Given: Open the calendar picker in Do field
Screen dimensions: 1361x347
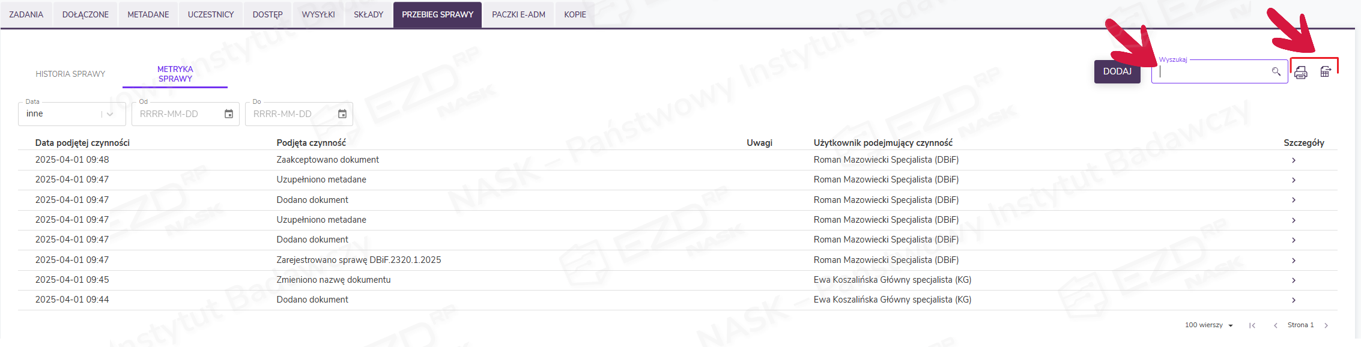Looking at the screenshot, I should (342, 114).
